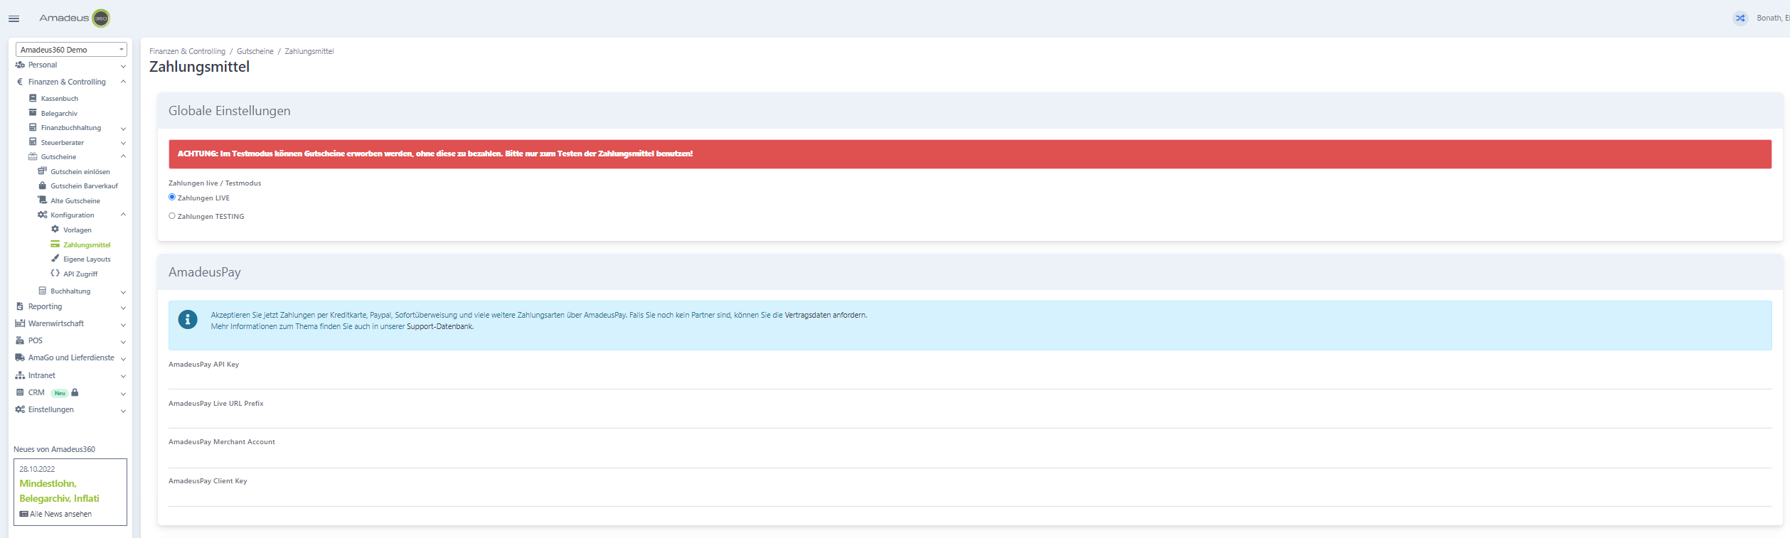Click Finanzen & Controlling breadcrumb link
Image resolution: width=1790 pixels, height=538 pixels.
[187, 51]
